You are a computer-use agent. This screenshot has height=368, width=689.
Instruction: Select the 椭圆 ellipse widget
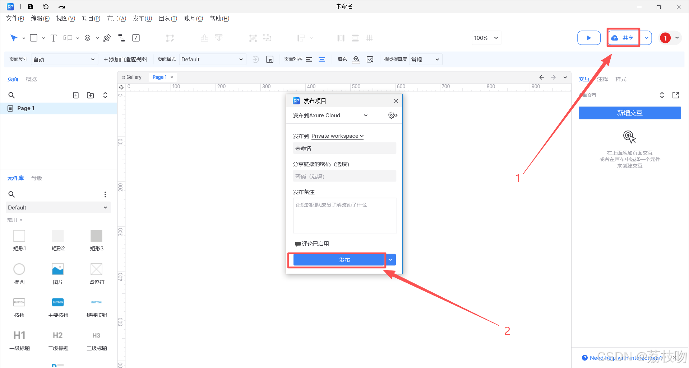[19, 274]
